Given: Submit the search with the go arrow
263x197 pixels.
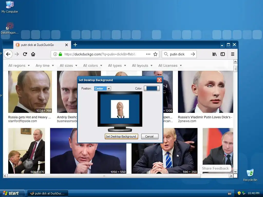Looking at the screenshot, I should [193, 54].
